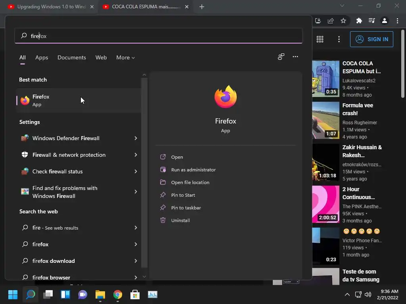Close the 'COCA COLA ESPUMA' Chrome tab
The width and height of the screenshot is (406, 304).
coord(187,7)
